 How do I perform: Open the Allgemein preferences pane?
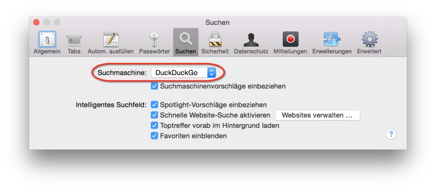point(47,43)
